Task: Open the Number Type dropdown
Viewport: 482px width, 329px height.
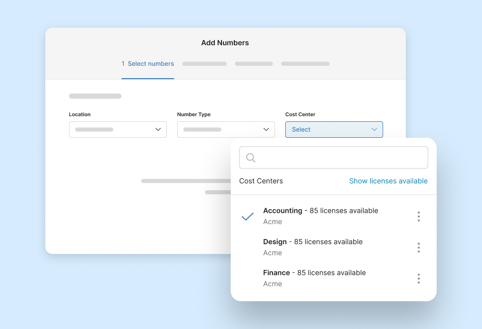Action: [x=226, y=130]
